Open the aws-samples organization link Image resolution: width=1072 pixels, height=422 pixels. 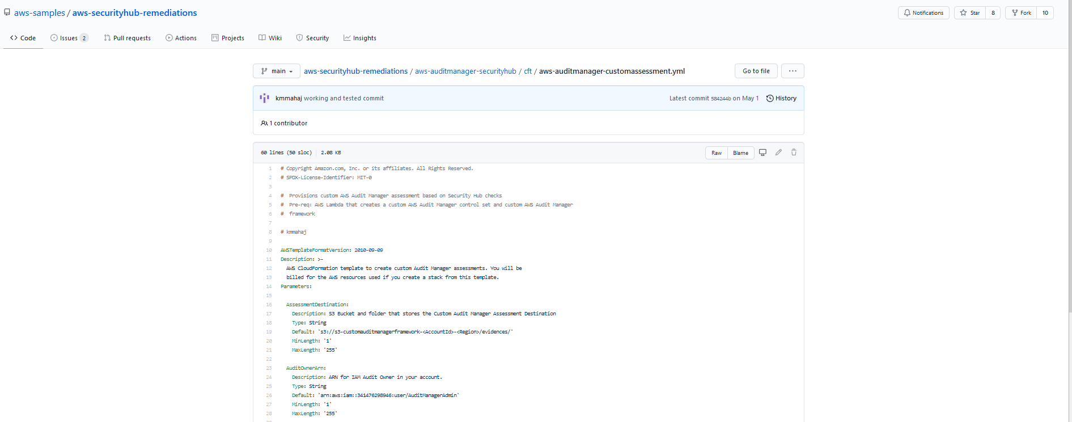coord(40,12)
